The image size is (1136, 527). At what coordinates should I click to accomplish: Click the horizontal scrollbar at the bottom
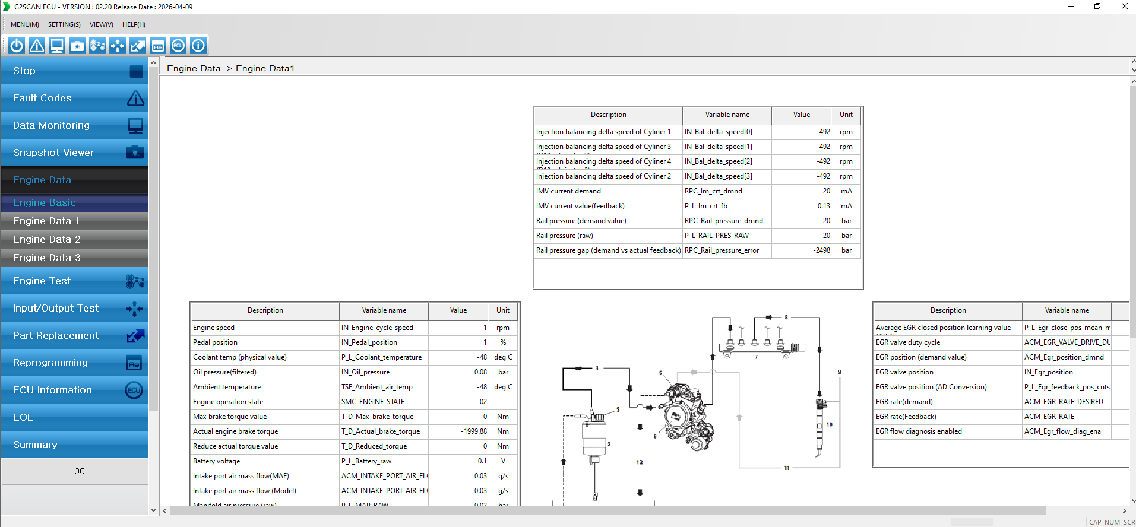click(x=607, y=510)
